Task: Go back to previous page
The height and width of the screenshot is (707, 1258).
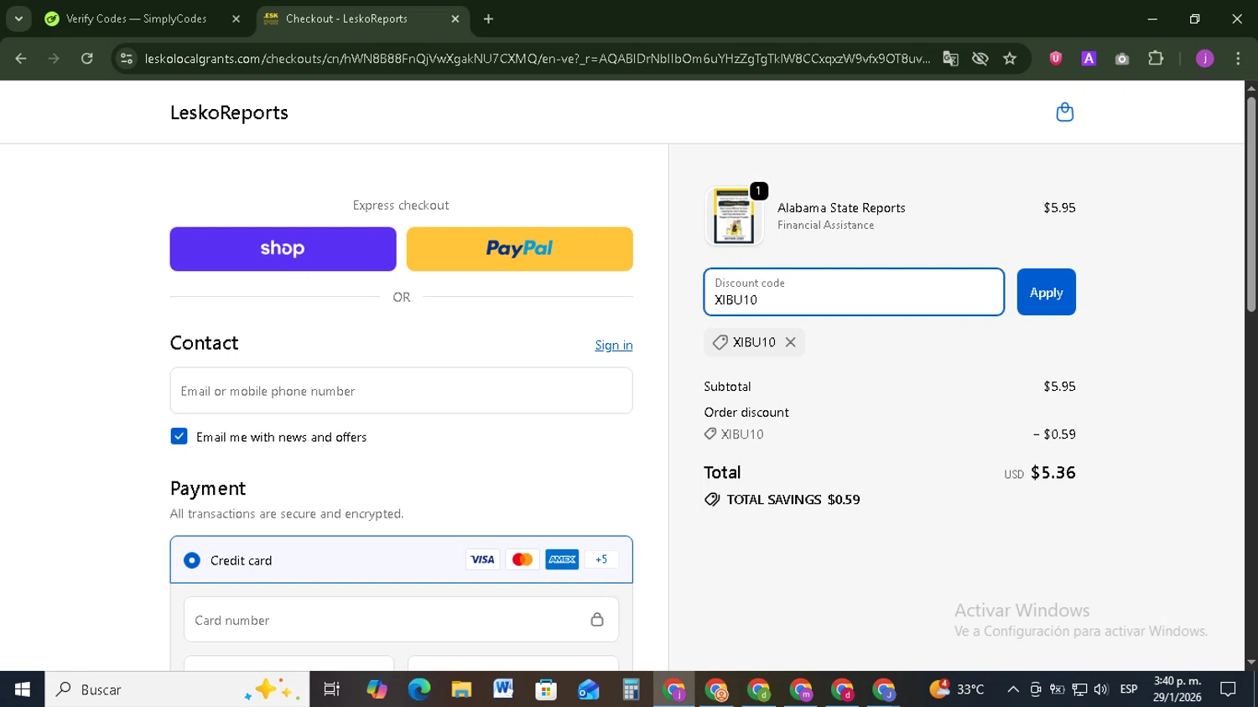Action: click(x=21, y=59)
